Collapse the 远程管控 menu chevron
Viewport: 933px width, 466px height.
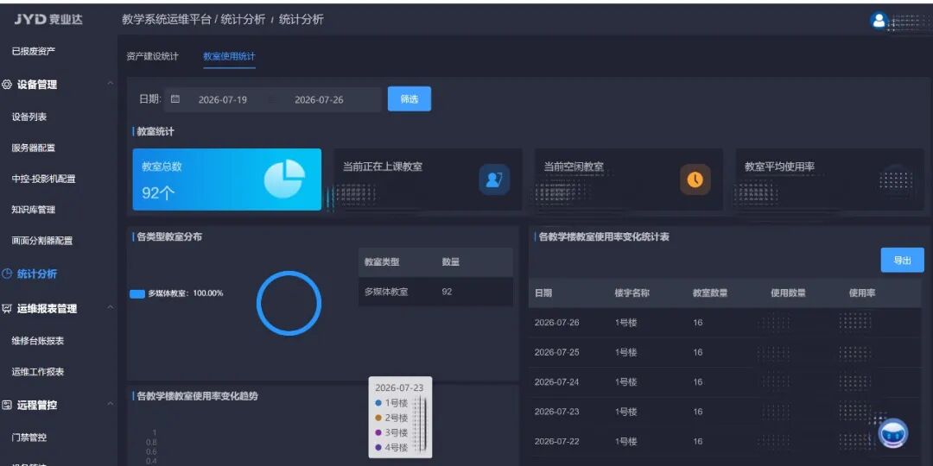110,404
